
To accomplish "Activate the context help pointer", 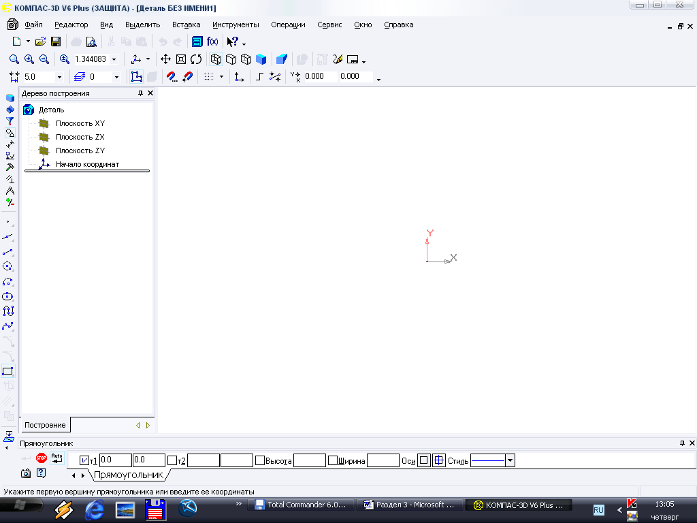I will pyautogui.click(x=233, y=42).
